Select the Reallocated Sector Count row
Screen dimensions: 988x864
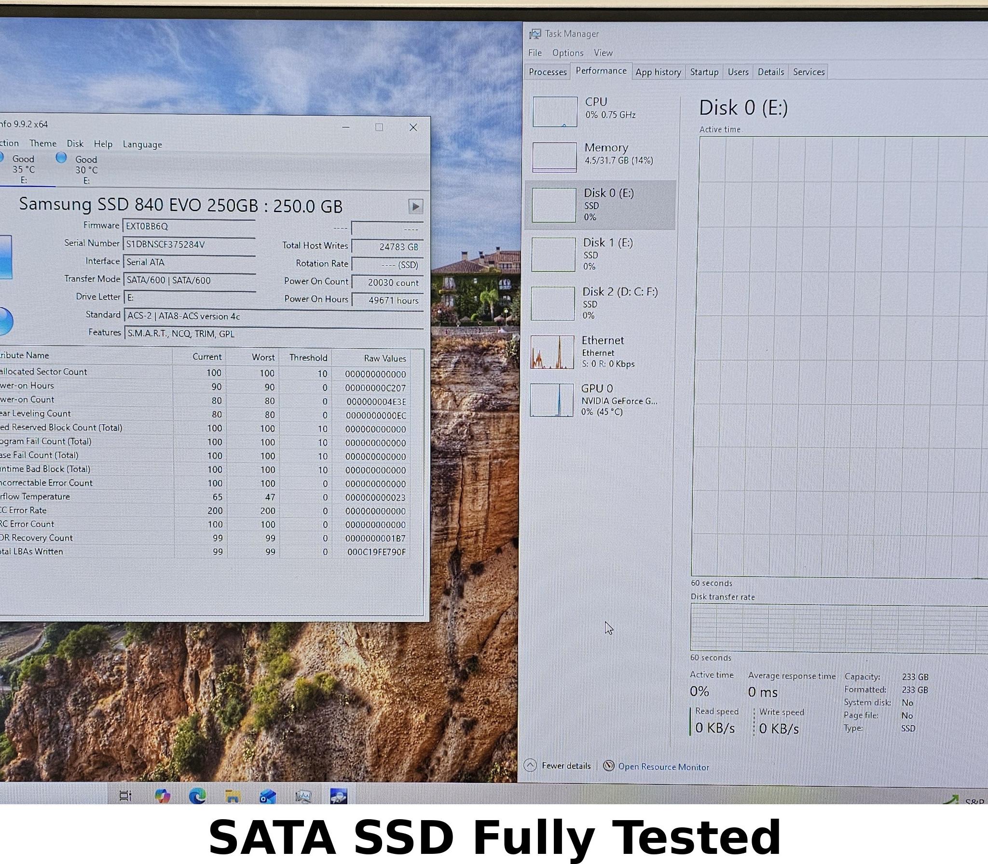pos(205,372)
